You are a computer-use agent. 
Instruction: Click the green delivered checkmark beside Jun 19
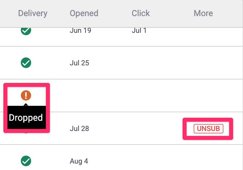click(x=26, y=30)
